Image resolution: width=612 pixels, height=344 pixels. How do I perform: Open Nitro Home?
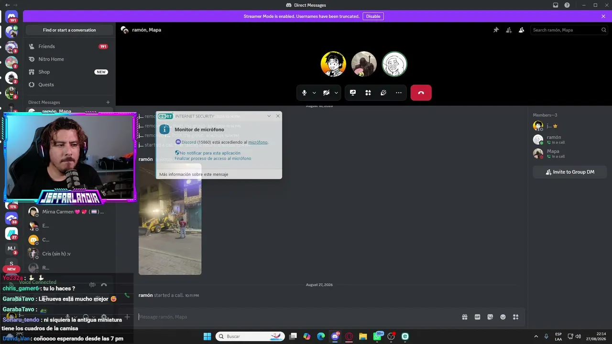coord(69,59)
